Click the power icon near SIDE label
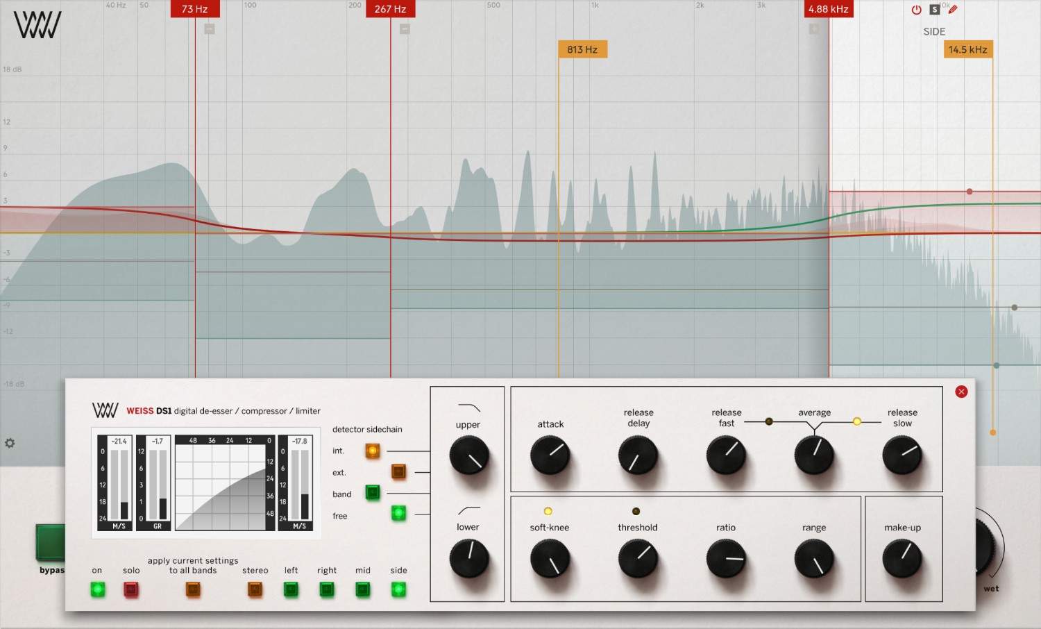1041x629 pixels. pyautogui.click(x=916, y=9)
